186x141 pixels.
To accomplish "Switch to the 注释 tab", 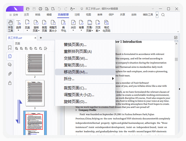I will click(77, 15).
